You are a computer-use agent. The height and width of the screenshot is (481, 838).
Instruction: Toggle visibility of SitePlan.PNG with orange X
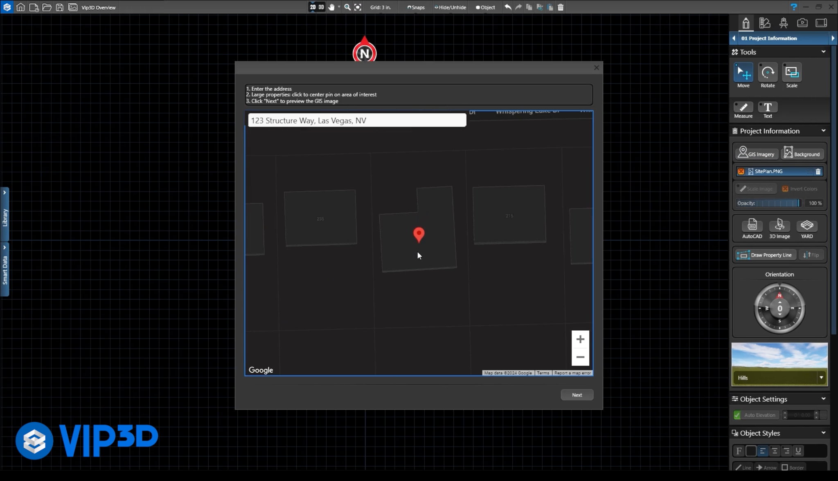click(741, 171)
